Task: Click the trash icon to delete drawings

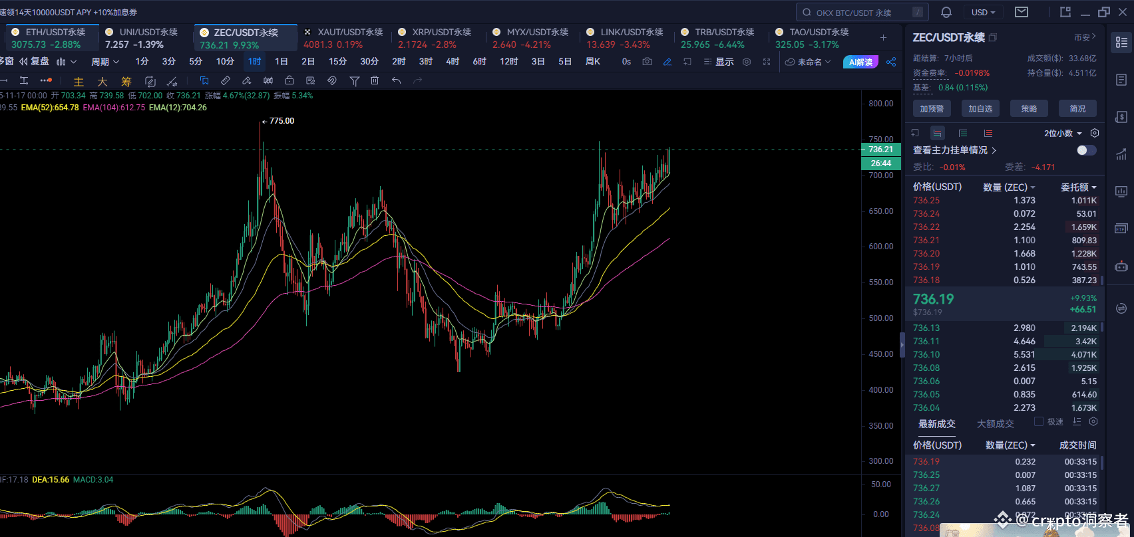Action: coord(375,81)
